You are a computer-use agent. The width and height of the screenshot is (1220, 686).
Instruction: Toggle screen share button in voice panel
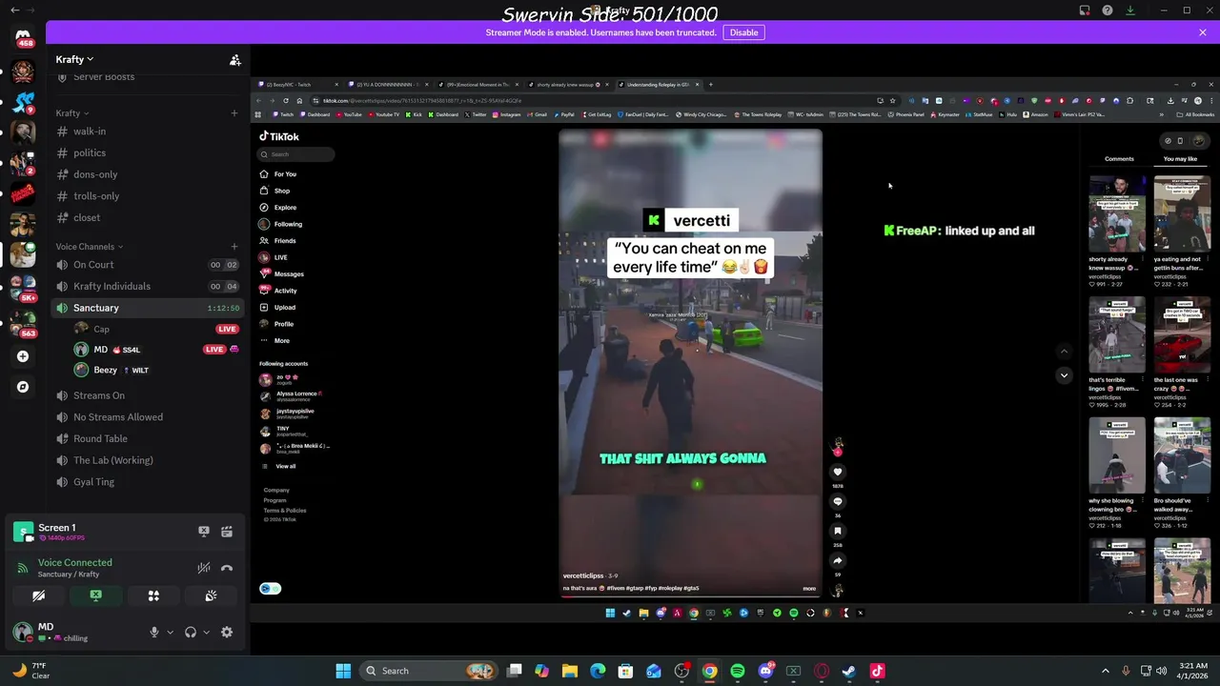click(x=95, y=595)
